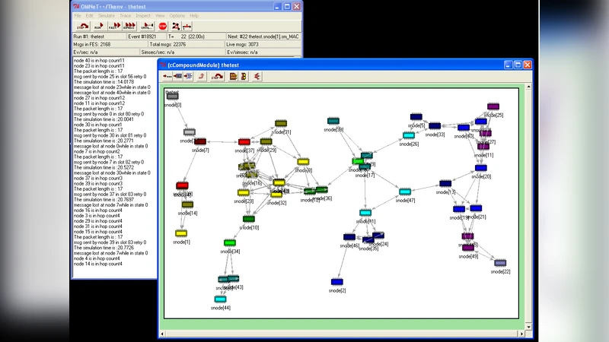
Task: Click the STEP button in main toolbar
Action: tap(81, 26)
